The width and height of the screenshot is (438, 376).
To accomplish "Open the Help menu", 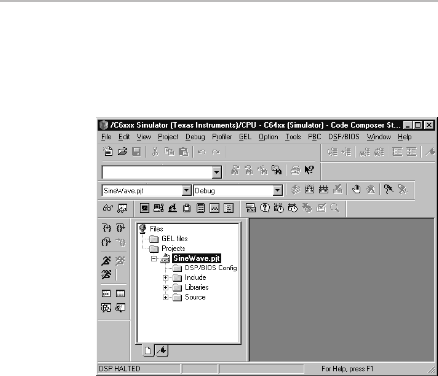I will click(404, 137).
